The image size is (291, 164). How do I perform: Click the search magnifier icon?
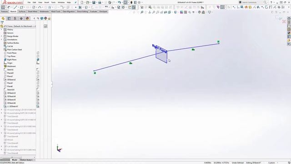[265, 2]
